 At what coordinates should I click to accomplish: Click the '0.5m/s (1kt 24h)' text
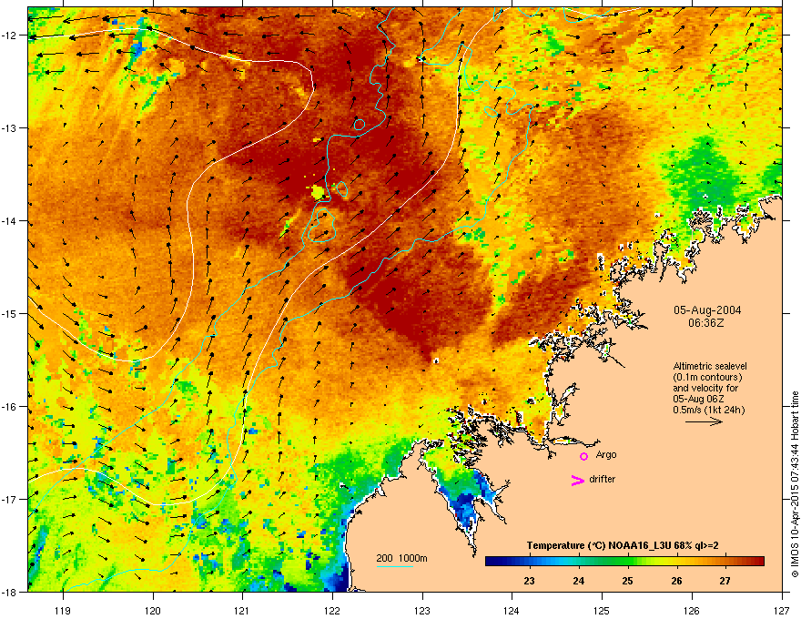(708, 410)
